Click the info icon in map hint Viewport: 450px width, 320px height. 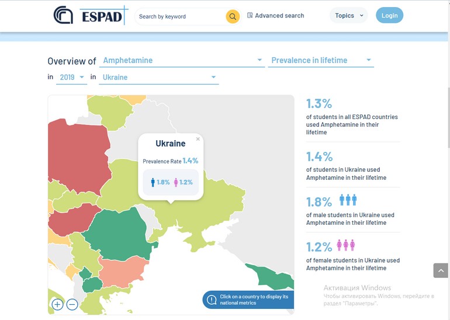pyautogui.click(x=212, y=300)
